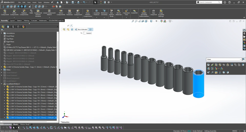This screenshot has height=132, width=246.
Task: Select the Top Plane tree item
Action: coord(10,39)
